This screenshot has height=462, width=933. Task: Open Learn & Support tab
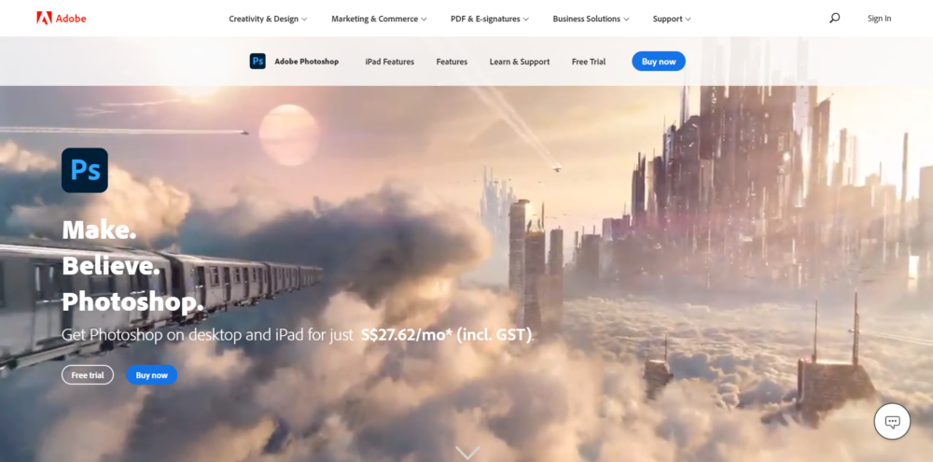tap(520, 62)
